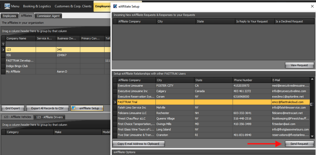
Task: Close the eAffiliate Setup window
Action: (x=312, y=6)
